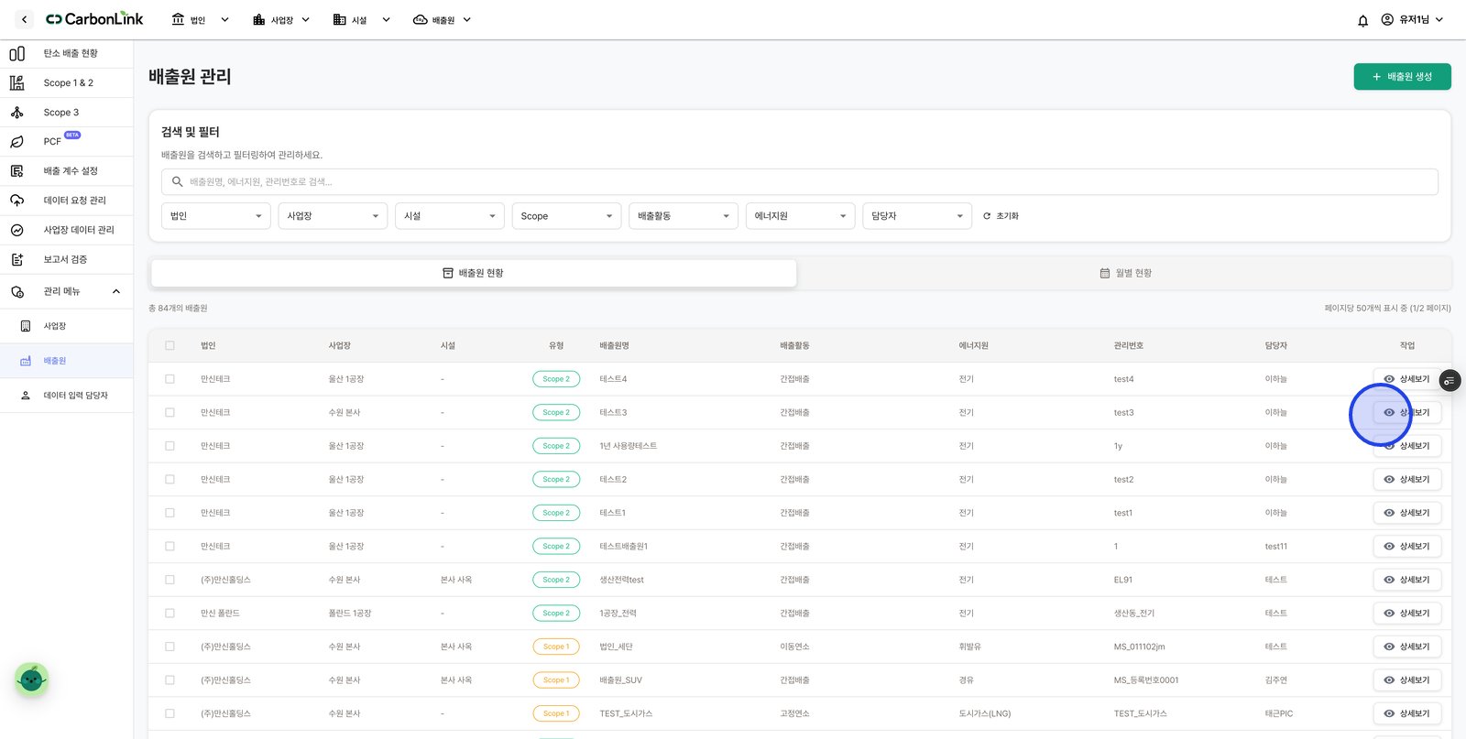Click the 초기화 reset button

point(1001,216)
